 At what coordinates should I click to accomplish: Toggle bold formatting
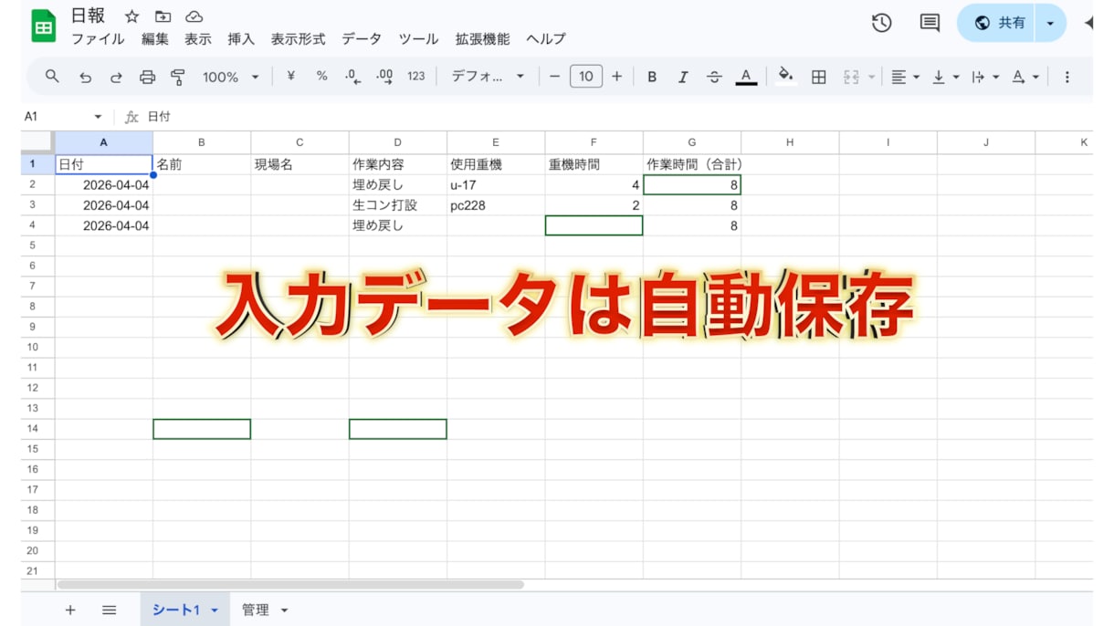point(652,78)
